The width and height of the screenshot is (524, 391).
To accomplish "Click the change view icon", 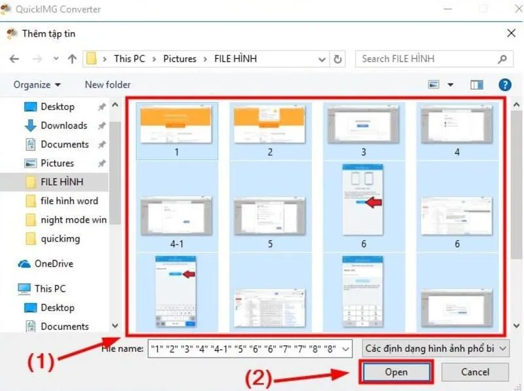I will coord(434,84).
